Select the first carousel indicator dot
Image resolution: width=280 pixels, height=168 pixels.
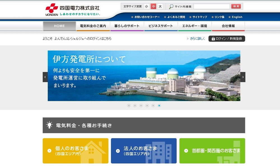[129, 106]
